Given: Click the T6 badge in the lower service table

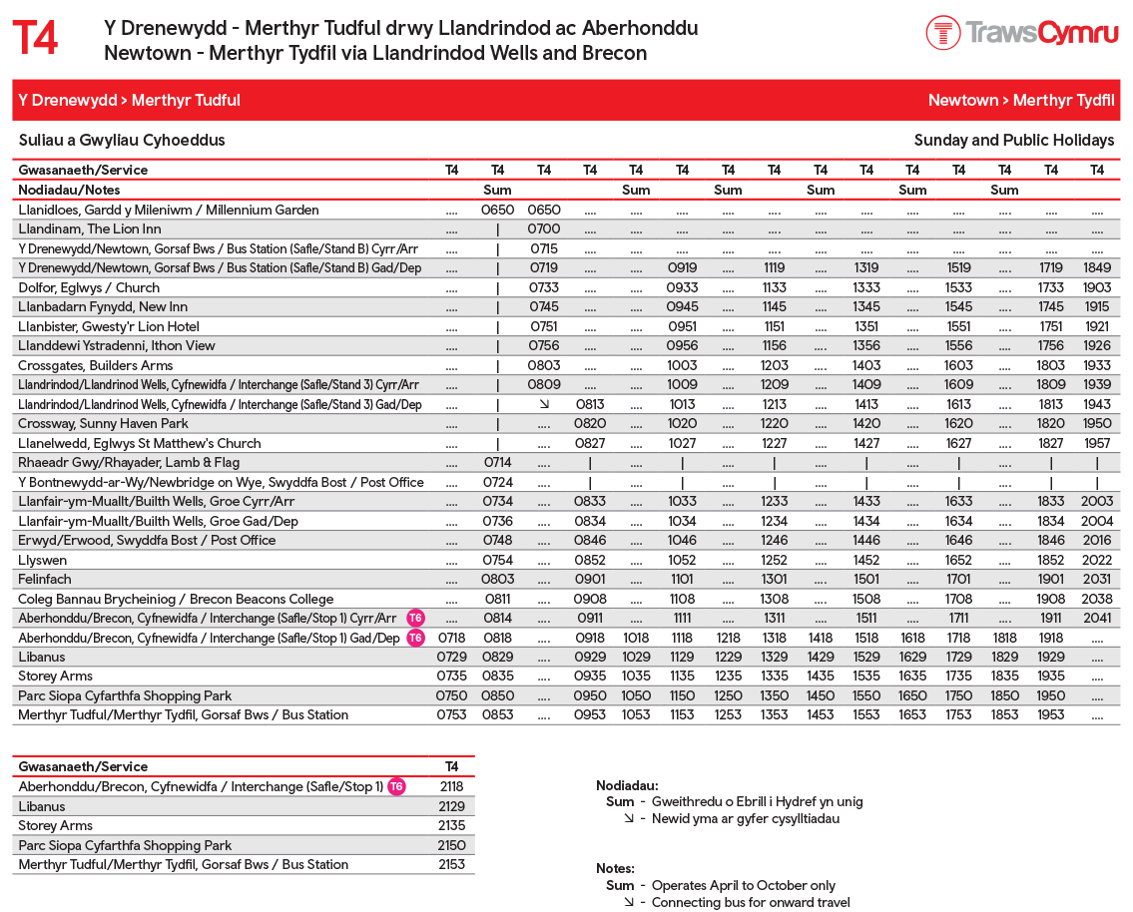Looking at the screenshot, I should 396,787.
